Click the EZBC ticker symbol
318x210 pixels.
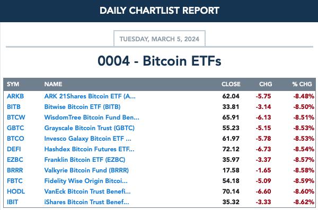15,160
